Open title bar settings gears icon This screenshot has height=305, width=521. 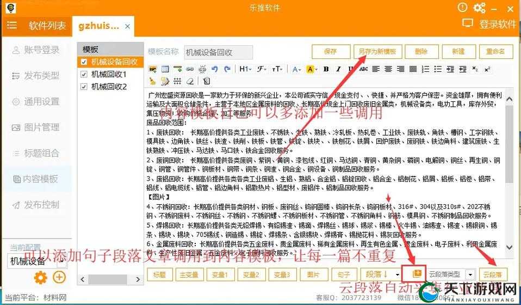tap(479, 8)
